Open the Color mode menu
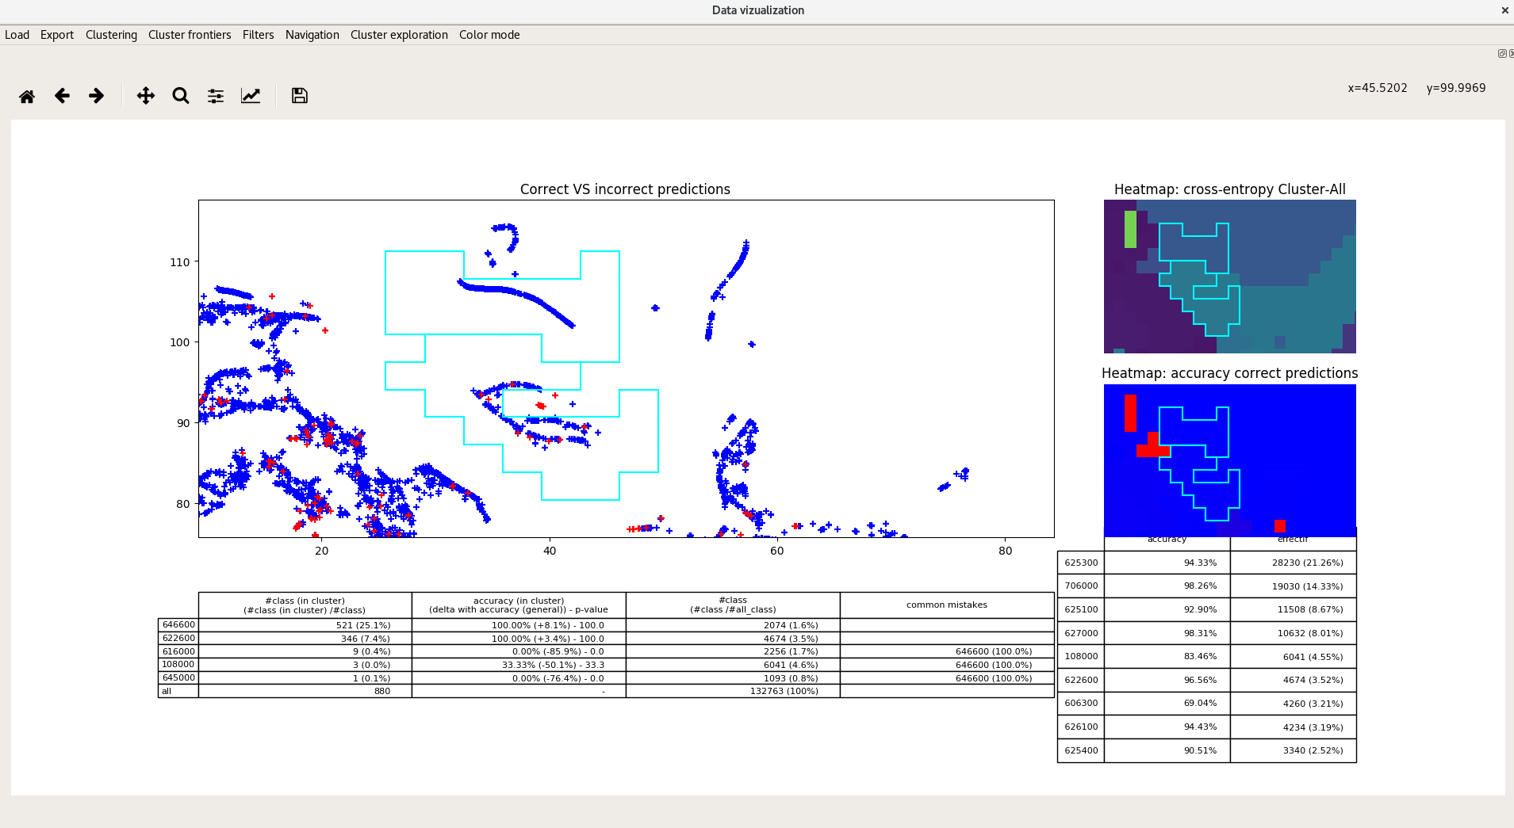 click(x=489, y=35)
